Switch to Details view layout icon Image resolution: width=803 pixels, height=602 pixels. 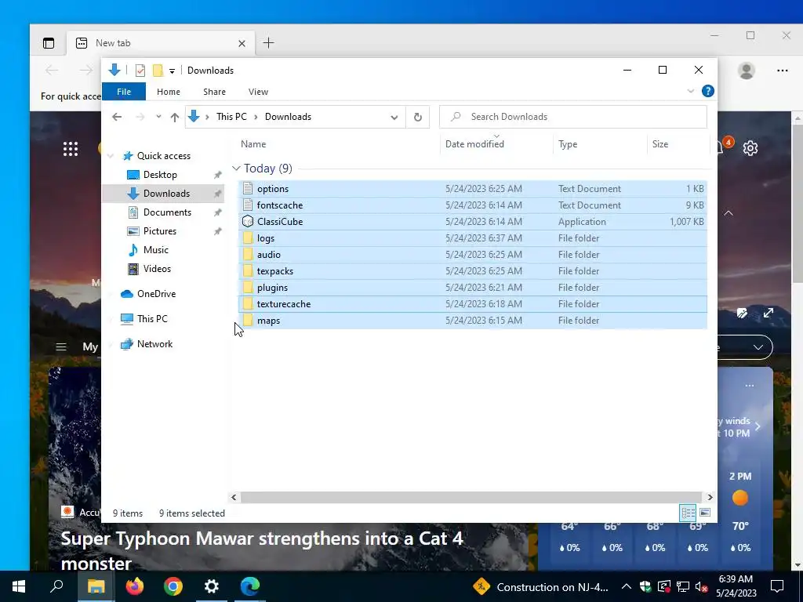[687, 513]
